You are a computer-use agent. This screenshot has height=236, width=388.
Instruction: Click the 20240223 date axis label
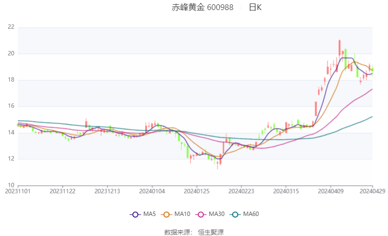[241, 192]
